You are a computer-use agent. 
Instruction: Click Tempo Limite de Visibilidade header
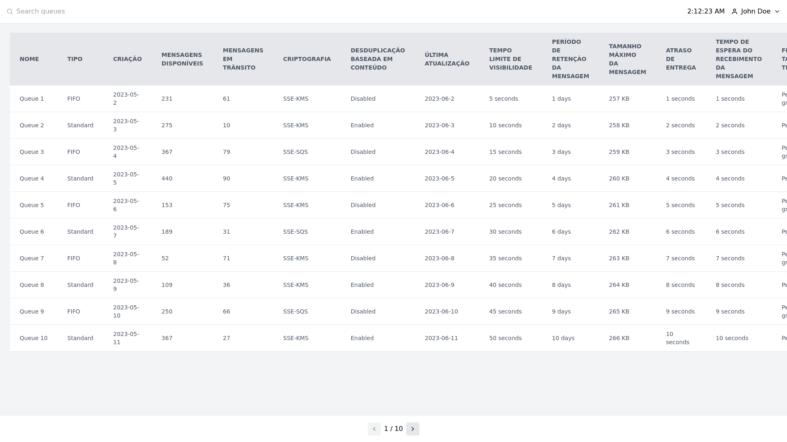tap(510, 59)
